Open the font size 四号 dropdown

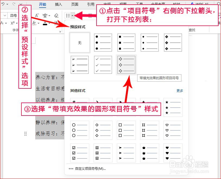[14, 15]
